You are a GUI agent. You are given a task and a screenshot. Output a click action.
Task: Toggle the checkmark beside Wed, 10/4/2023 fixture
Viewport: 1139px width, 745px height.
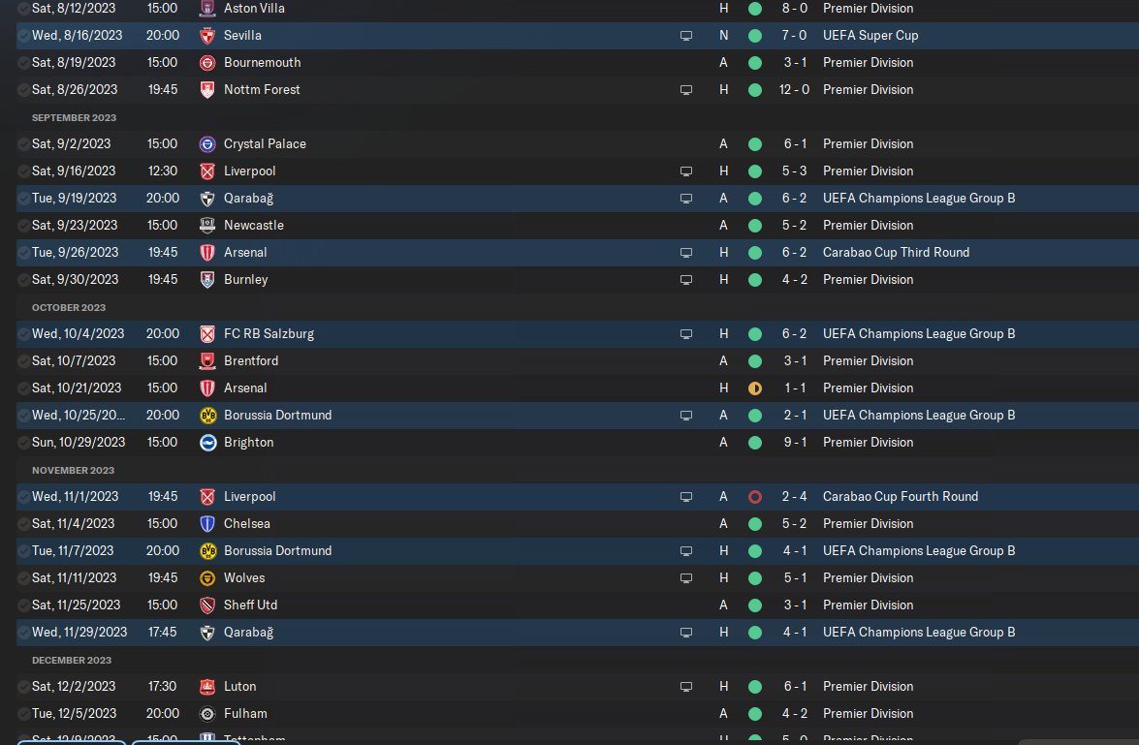24,334
